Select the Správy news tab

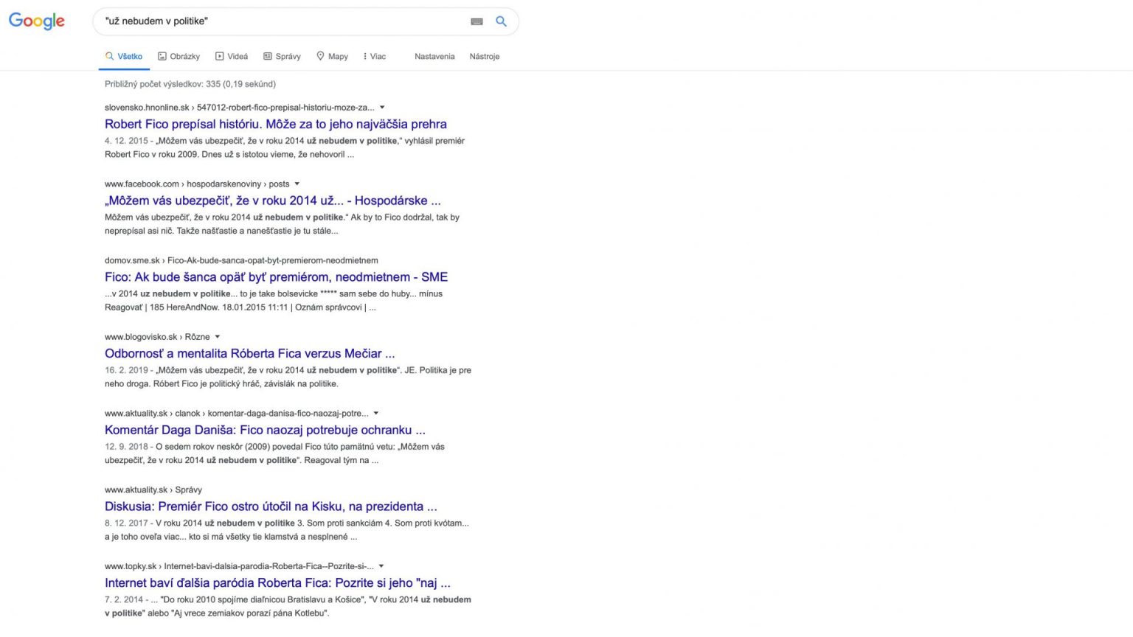point(282,56)
